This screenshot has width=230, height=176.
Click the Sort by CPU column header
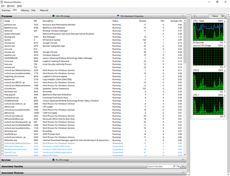click(156, 21)
